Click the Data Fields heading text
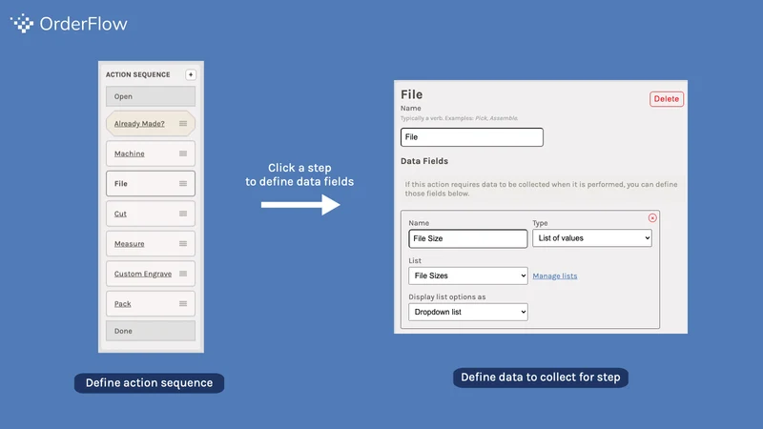Screen dimensions: 763x429 (x=424, y=161)
